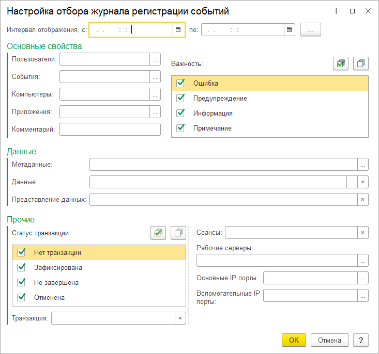Image resolution: width=379 pixels, height=354 pixels.
Task: Open selection list for События
Action: click(155, 77)
